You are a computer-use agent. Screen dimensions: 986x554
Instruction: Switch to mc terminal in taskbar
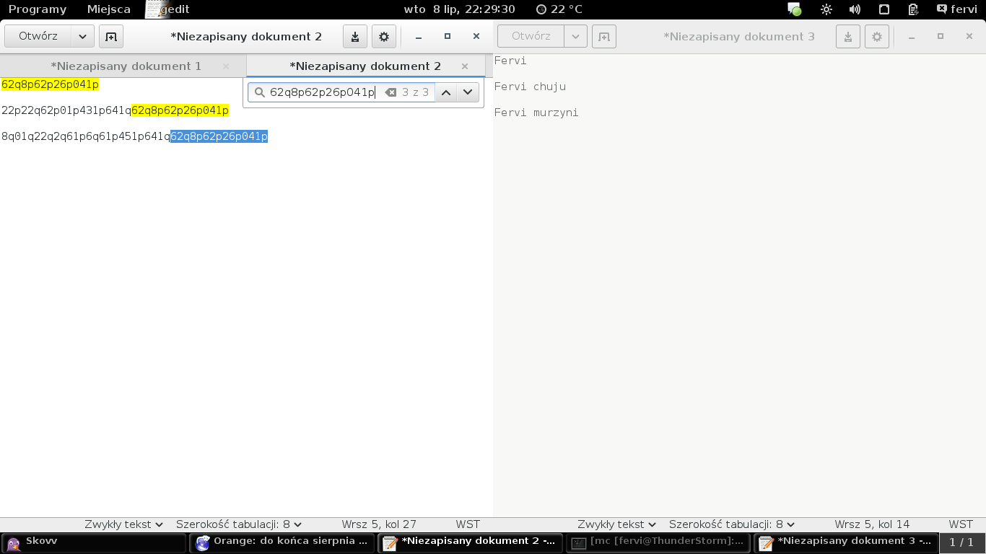658,542
